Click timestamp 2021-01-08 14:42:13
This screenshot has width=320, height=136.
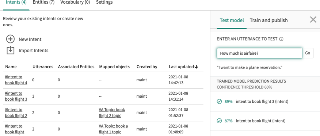pyautogui.click(x=178, y=80)
